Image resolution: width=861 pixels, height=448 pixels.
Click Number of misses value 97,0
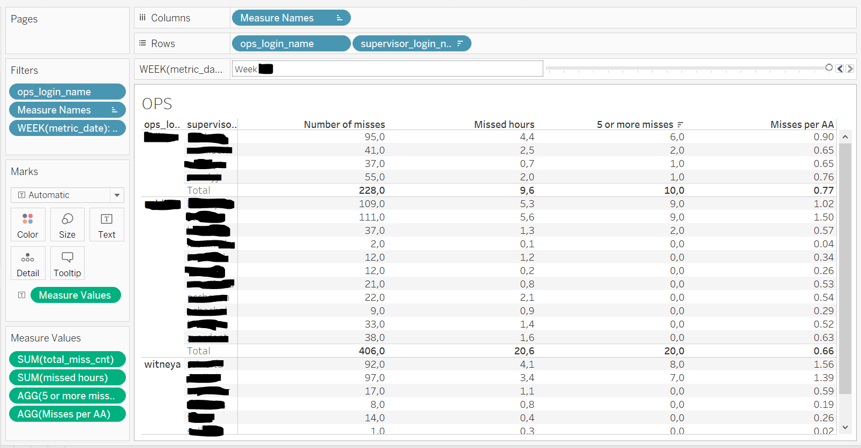tap(375, 377)
